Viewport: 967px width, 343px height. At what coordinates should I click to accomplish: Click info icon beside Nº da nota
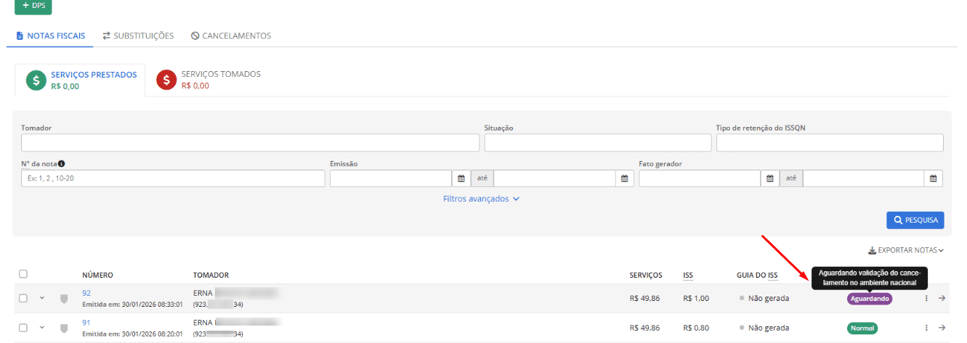coord(61,164)
